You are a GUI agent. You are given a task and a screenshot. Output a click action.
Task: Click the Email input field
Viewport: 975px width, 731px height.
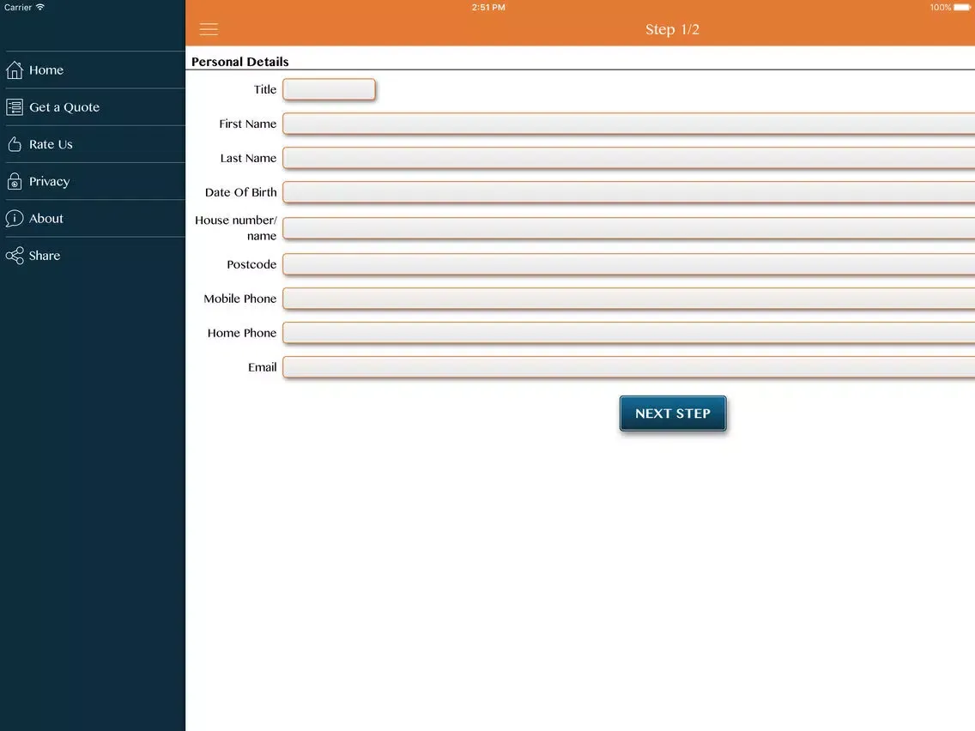click(628, 367)
